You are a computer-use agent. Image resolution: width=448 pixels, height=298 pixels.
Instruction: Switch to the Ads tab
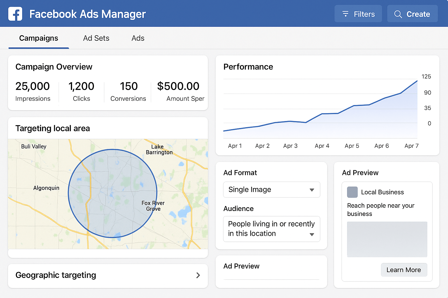tap(138, 38)
